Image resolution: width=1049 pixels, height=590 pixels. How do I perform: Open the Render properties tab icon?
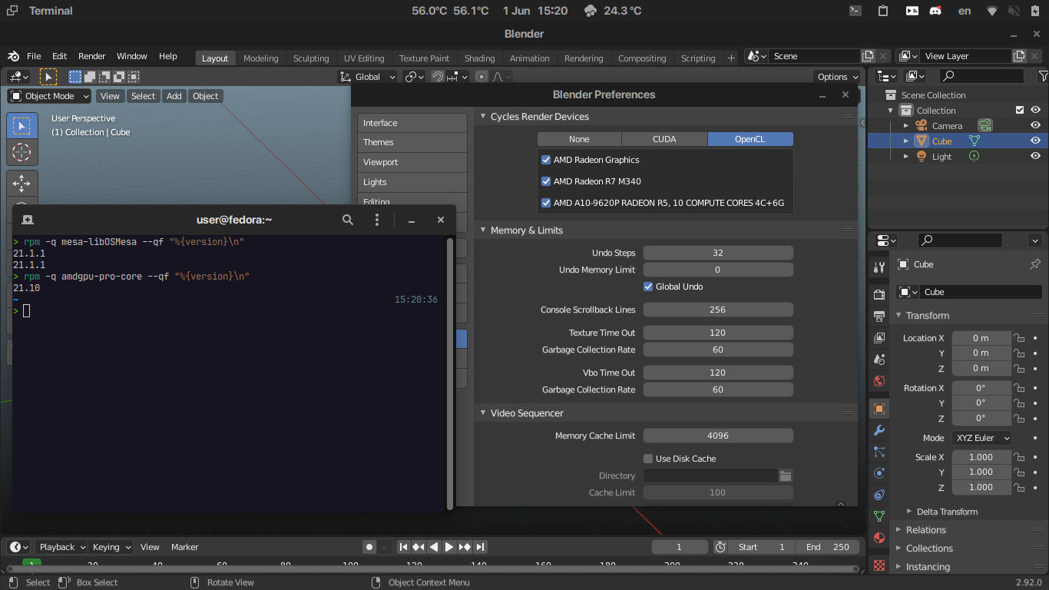point(879,294)
